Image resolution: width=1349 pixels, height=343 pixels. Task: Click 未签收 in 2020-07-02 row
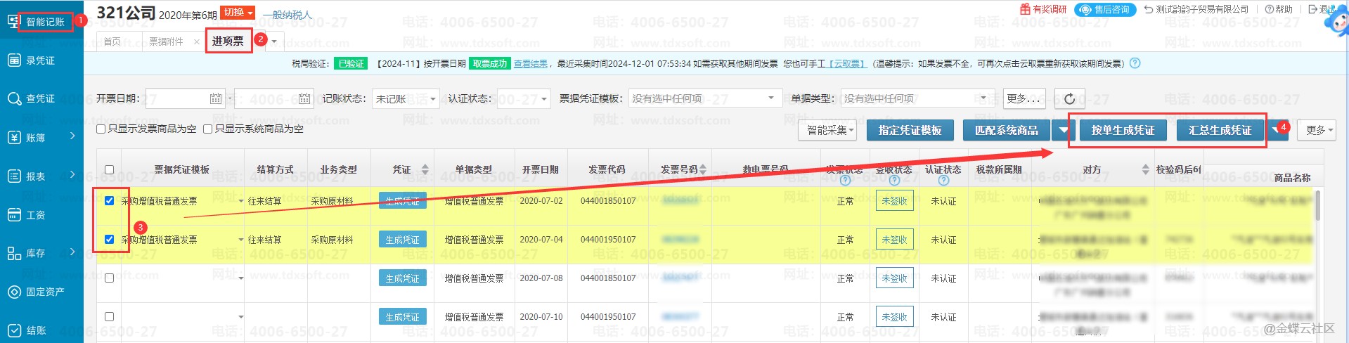point(895,201)
